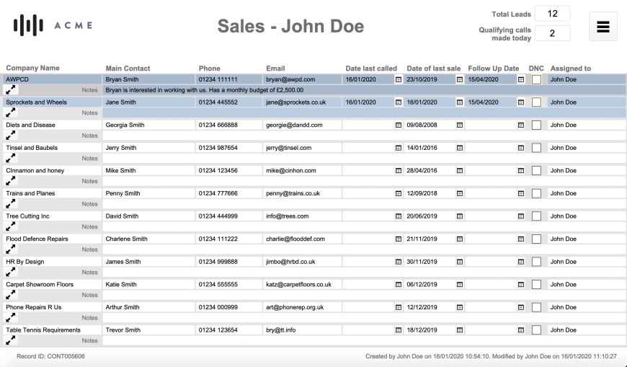Open Follow Up Date calendar for Trains and Planes
The height and width of the screenshot is (367, 627).
pyautogui.click(x=520, y=194)
